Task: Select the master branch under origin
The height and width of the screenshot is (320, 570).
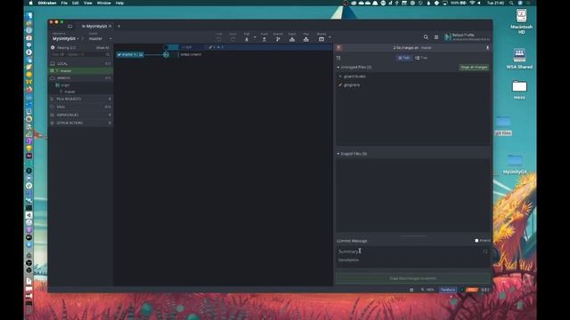Action: coord(81,92)
